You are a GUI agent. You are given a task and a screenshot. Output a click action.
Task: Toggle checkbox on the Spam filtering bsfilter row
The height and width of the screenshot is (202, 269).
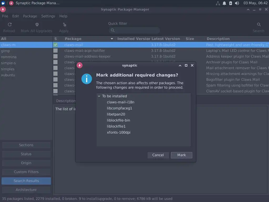click(x=55, y=85)
